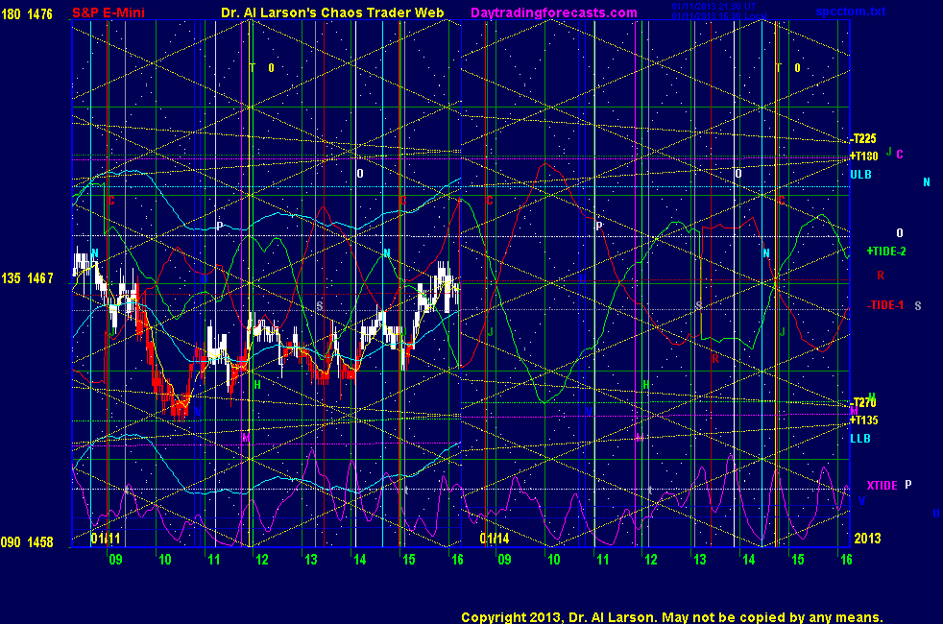This screenshot has width=943, height=624.
Task: Click the Dr. Al Larson's Chaos Trader Web title
Action: (x=332, y=12)
